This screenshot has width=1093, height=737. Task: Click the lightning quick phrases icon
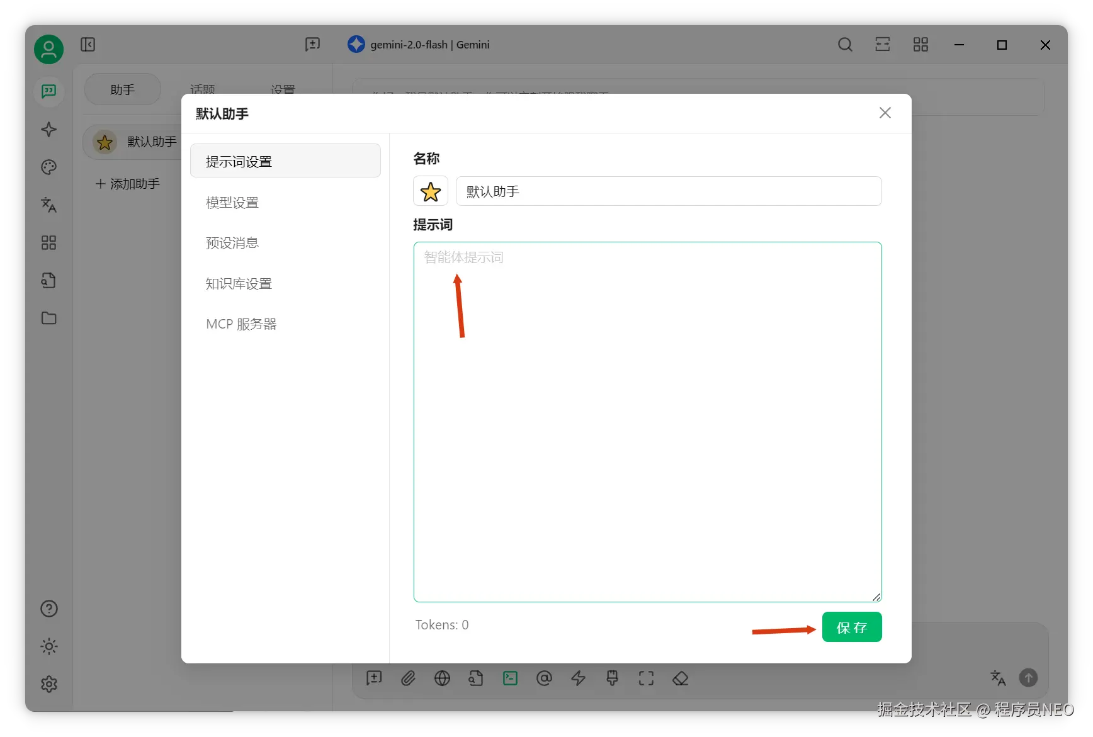[x=578, y=678]
